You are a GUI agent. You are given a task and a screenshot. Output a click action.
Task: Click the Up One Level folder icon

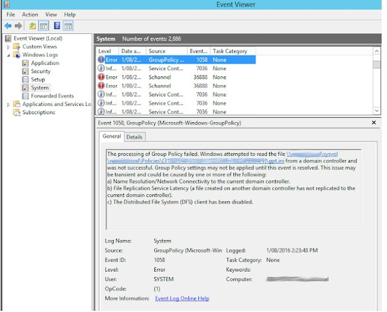pyautogui.click(x=31, y=26)
